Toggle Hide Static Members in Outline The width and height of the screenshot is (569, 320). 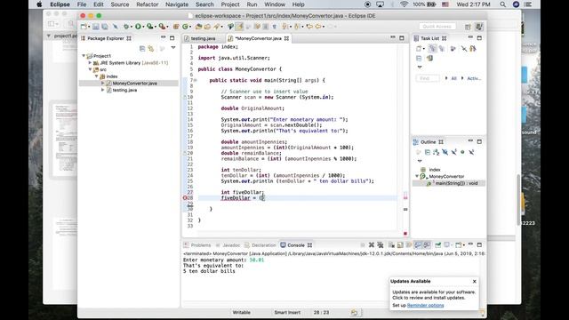454,152
